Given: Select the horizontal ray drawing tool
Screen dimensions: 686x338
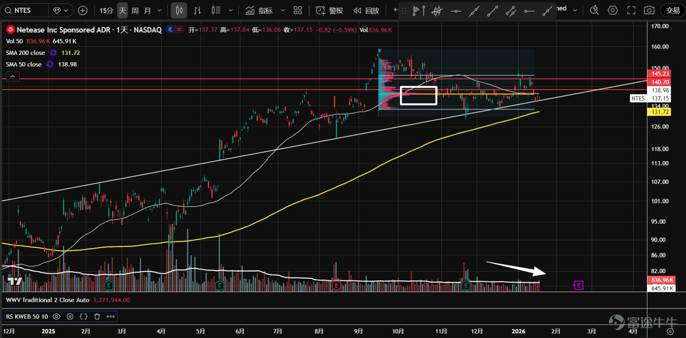Looking at the screenshot, I should [x=530, y=11].
